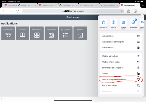Screen dimensions: 146x102
Task: Add a new tab with plus button
Action: 143,5
